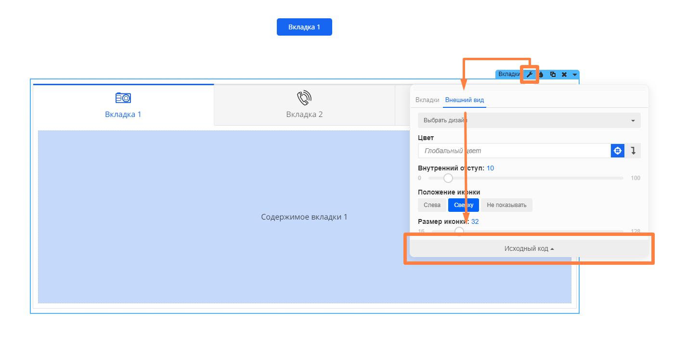
Task: Click the phone icon on Вкладка 2 tab
Action: click(304, 98)
